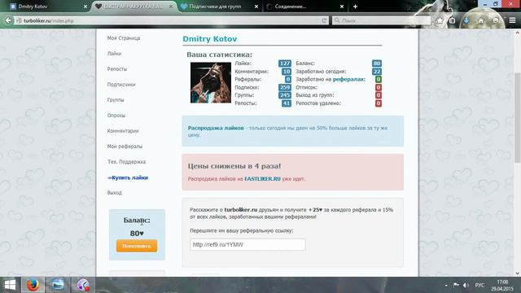Open the FASTLIKER.RU link
This screenshot has height=293, width=521.
(x=262, y=179)
